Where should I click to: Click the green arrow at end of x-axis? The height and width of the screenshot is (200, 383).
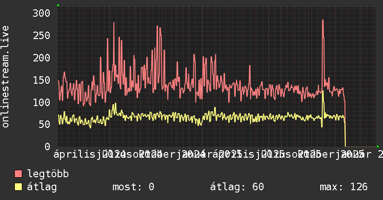[x=378, y=147]
